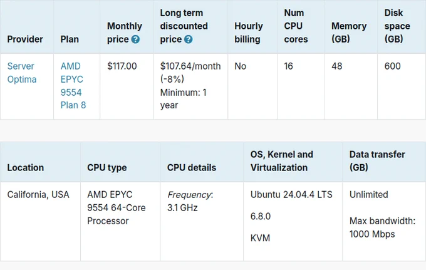Click the Provider column header
This screenshot has width=426, height=270.
[25, 39]
